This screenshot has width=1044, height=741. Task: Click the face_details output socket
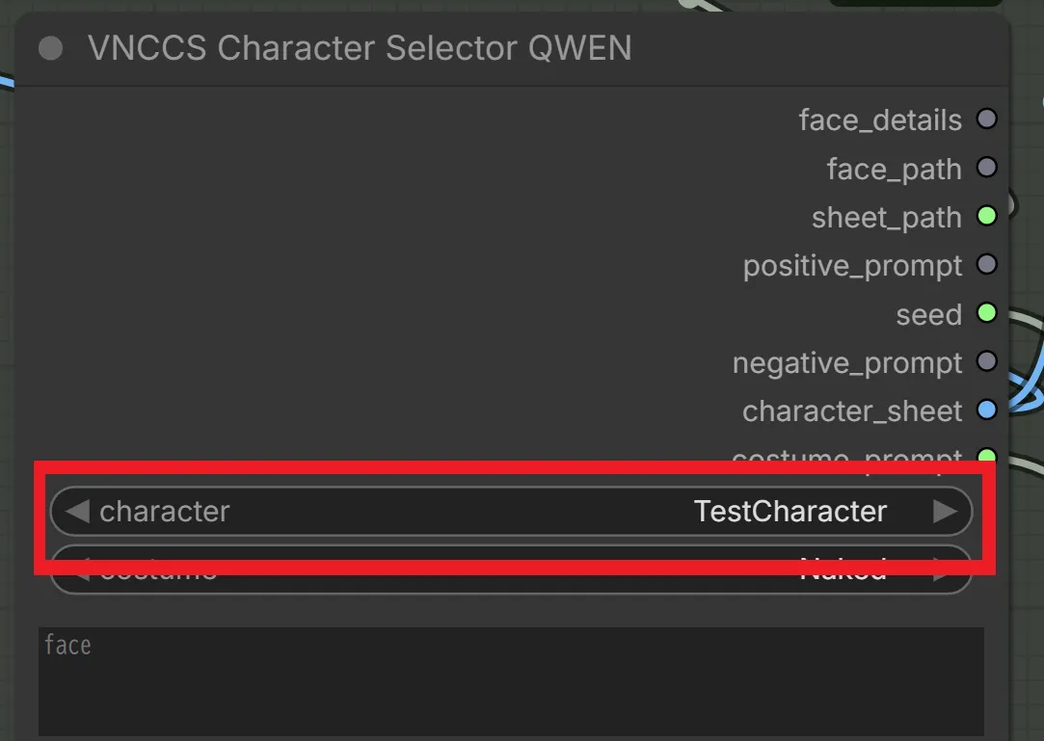986,119
